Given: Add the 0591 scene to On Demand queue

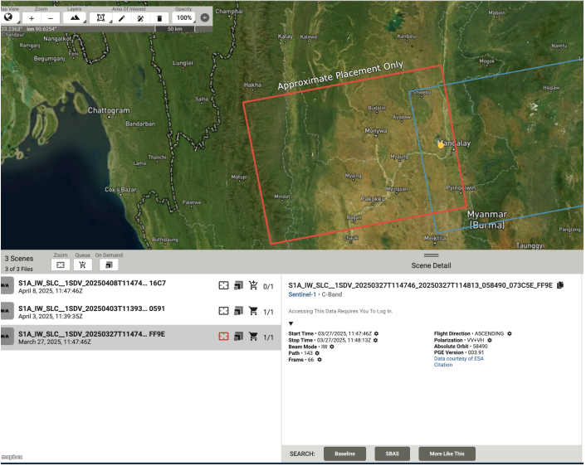Looking at the screenshot, I should [x=238, y=312].
